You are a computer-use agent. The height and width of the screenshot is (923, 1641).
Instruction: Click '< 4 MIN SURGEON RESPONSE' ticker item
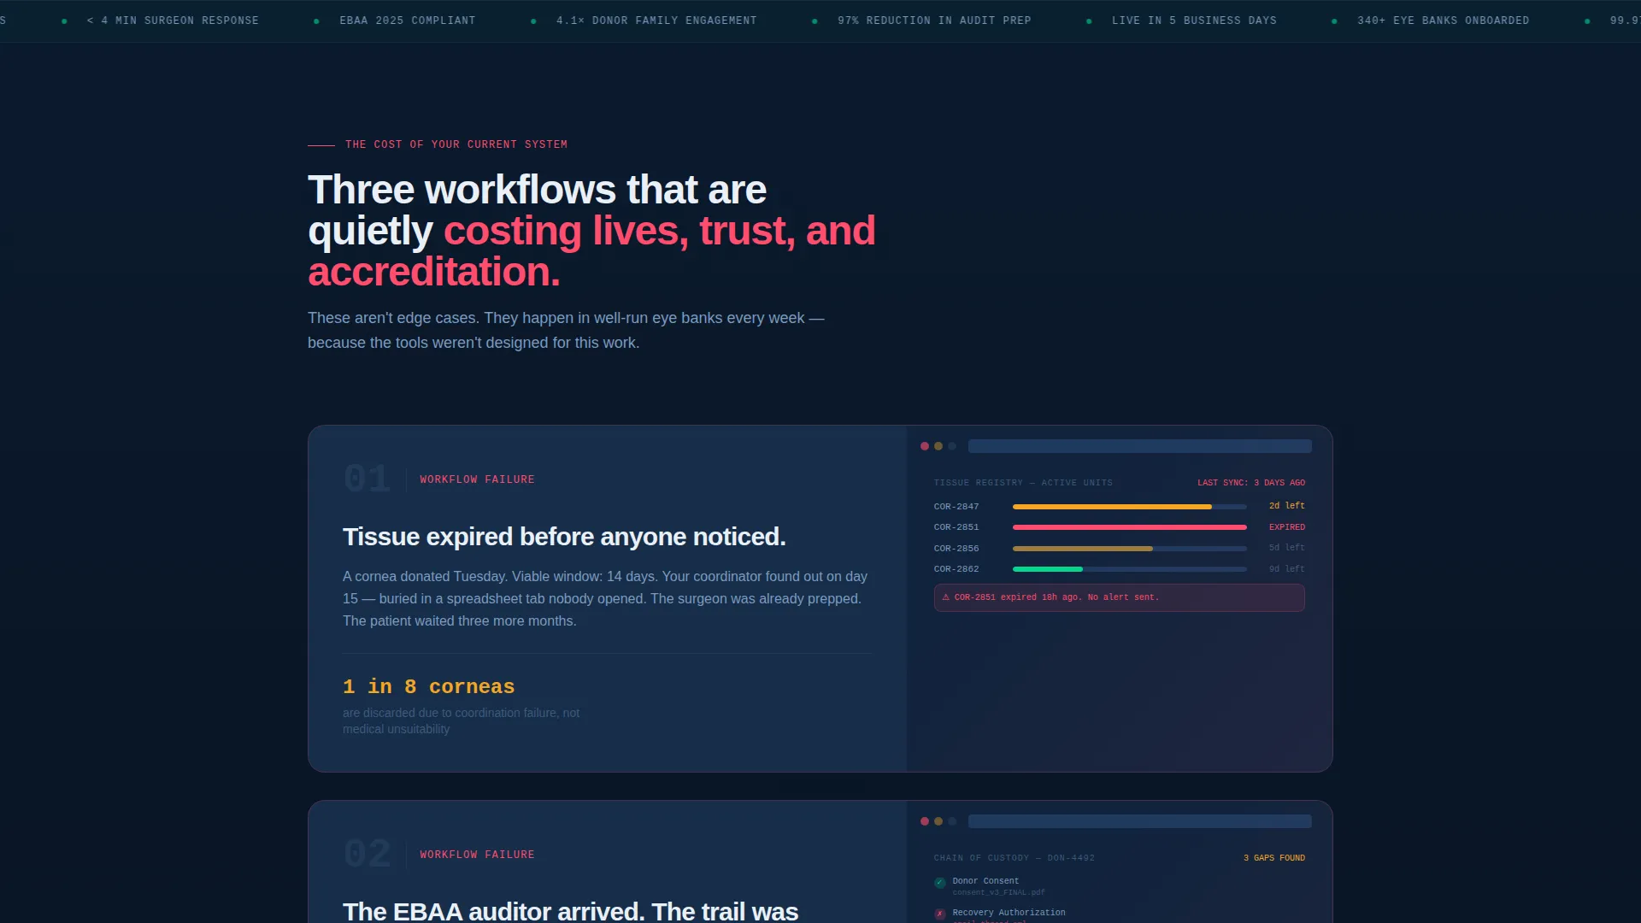point(173,21)
